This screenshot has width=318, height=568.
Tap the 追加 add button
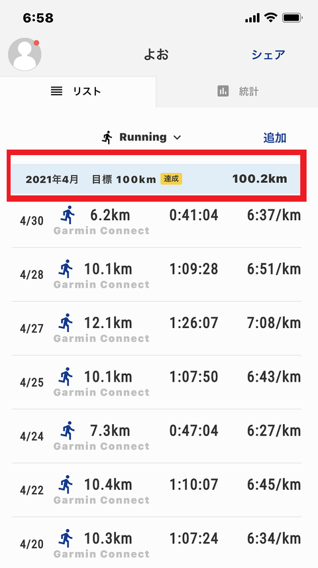tap(274, 138)
